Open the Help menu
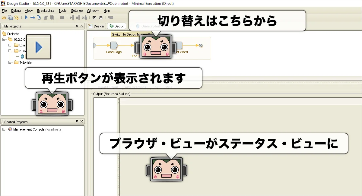Viewport: 362px width, 196px height. pyautogui.click(x=106, y=11)
